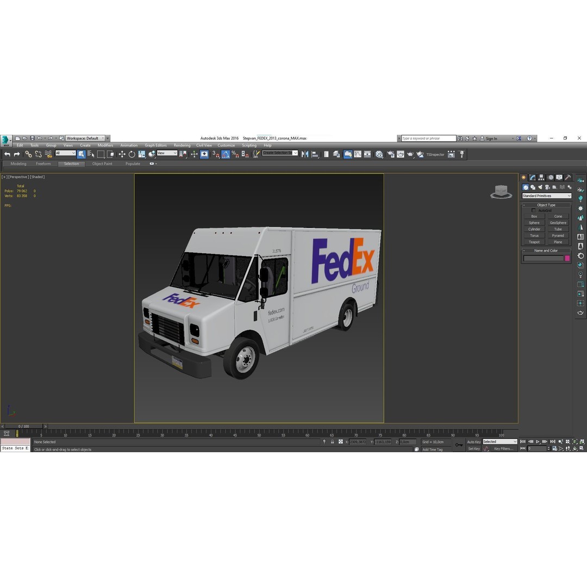Choose the Rectangular Selection Region tool
Screen dimensions: 587x587
point(101,154)
